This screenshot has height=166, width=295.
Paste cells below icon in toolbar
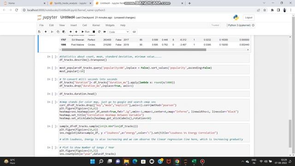[64, 32]
